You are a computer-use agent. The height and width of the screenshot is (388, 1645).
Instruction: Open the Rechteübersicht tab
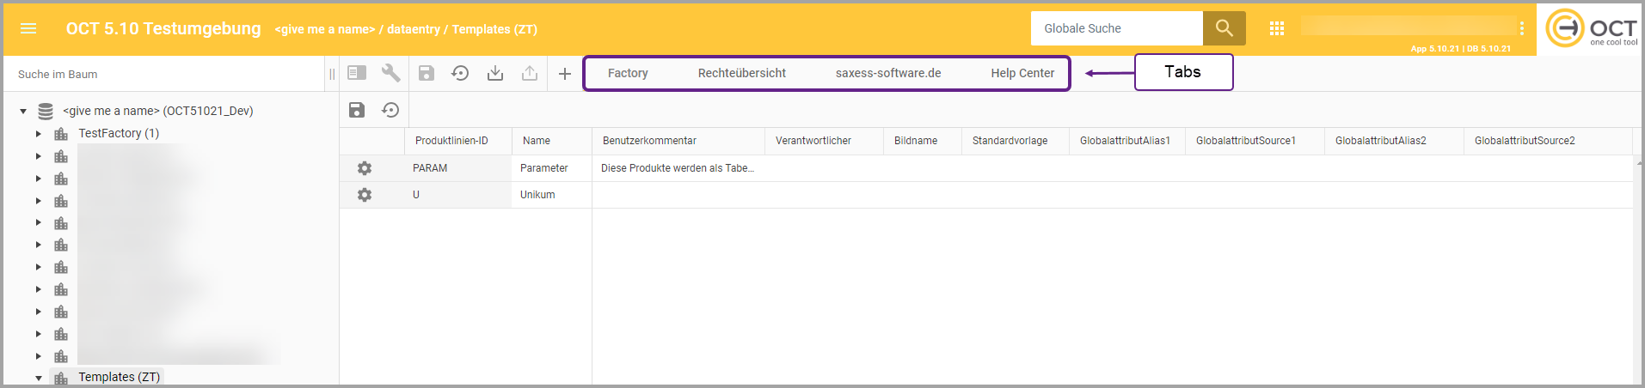pos(741,73)
